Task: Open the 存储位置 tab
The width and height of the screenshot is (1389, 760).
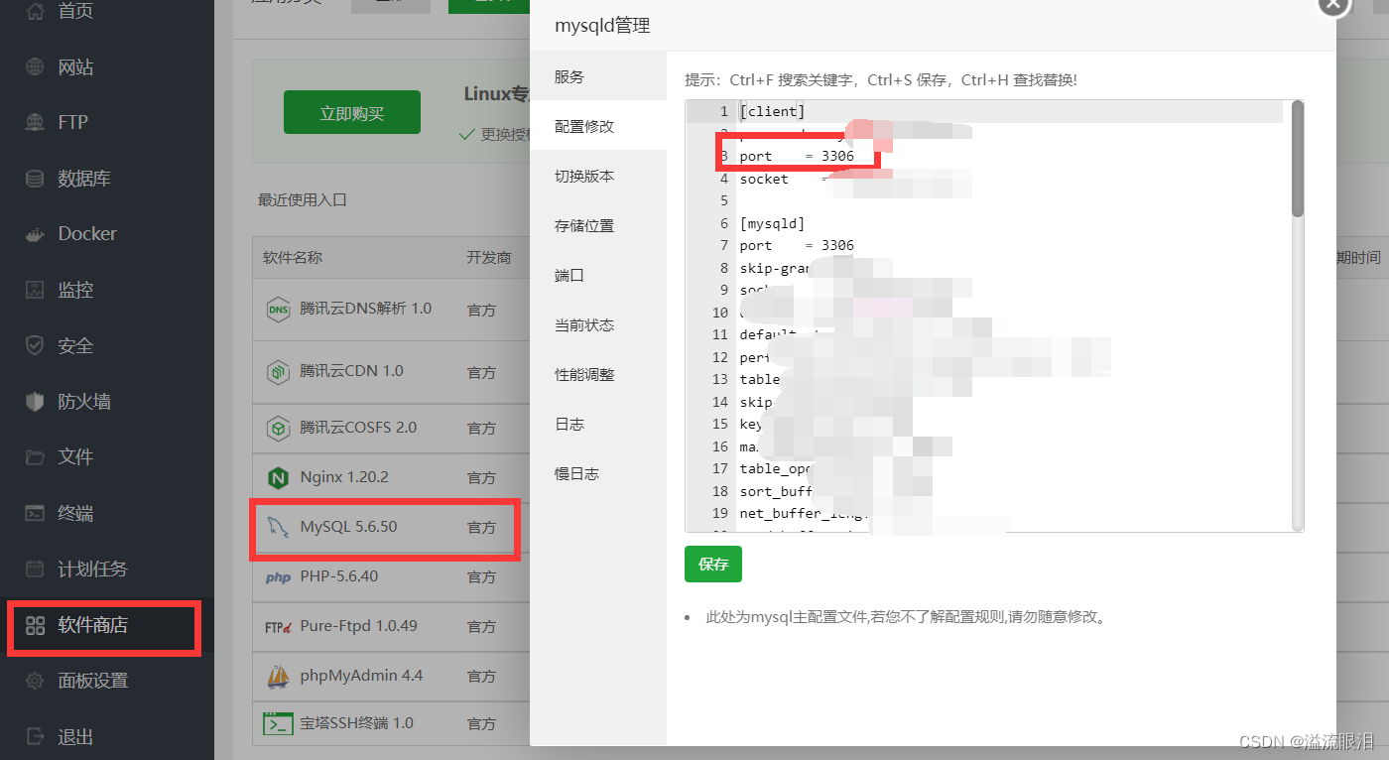Action: 598,226
